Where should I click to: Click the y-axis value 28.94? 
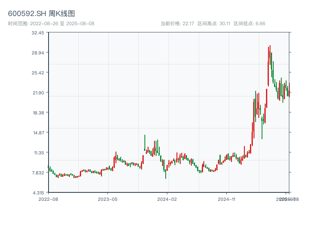pos(38,53)
